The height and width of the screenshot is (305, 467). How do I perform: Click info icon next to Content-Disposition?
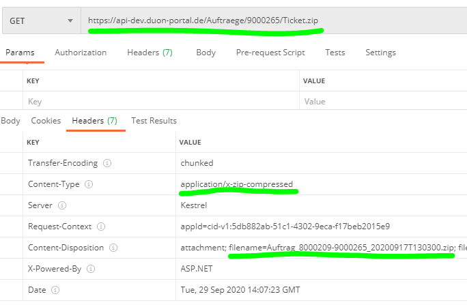click(113, 248)
